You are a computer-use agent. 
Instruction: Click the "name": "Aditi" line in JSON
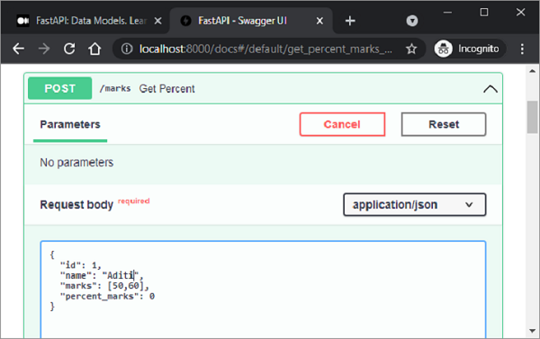(102, 276)
